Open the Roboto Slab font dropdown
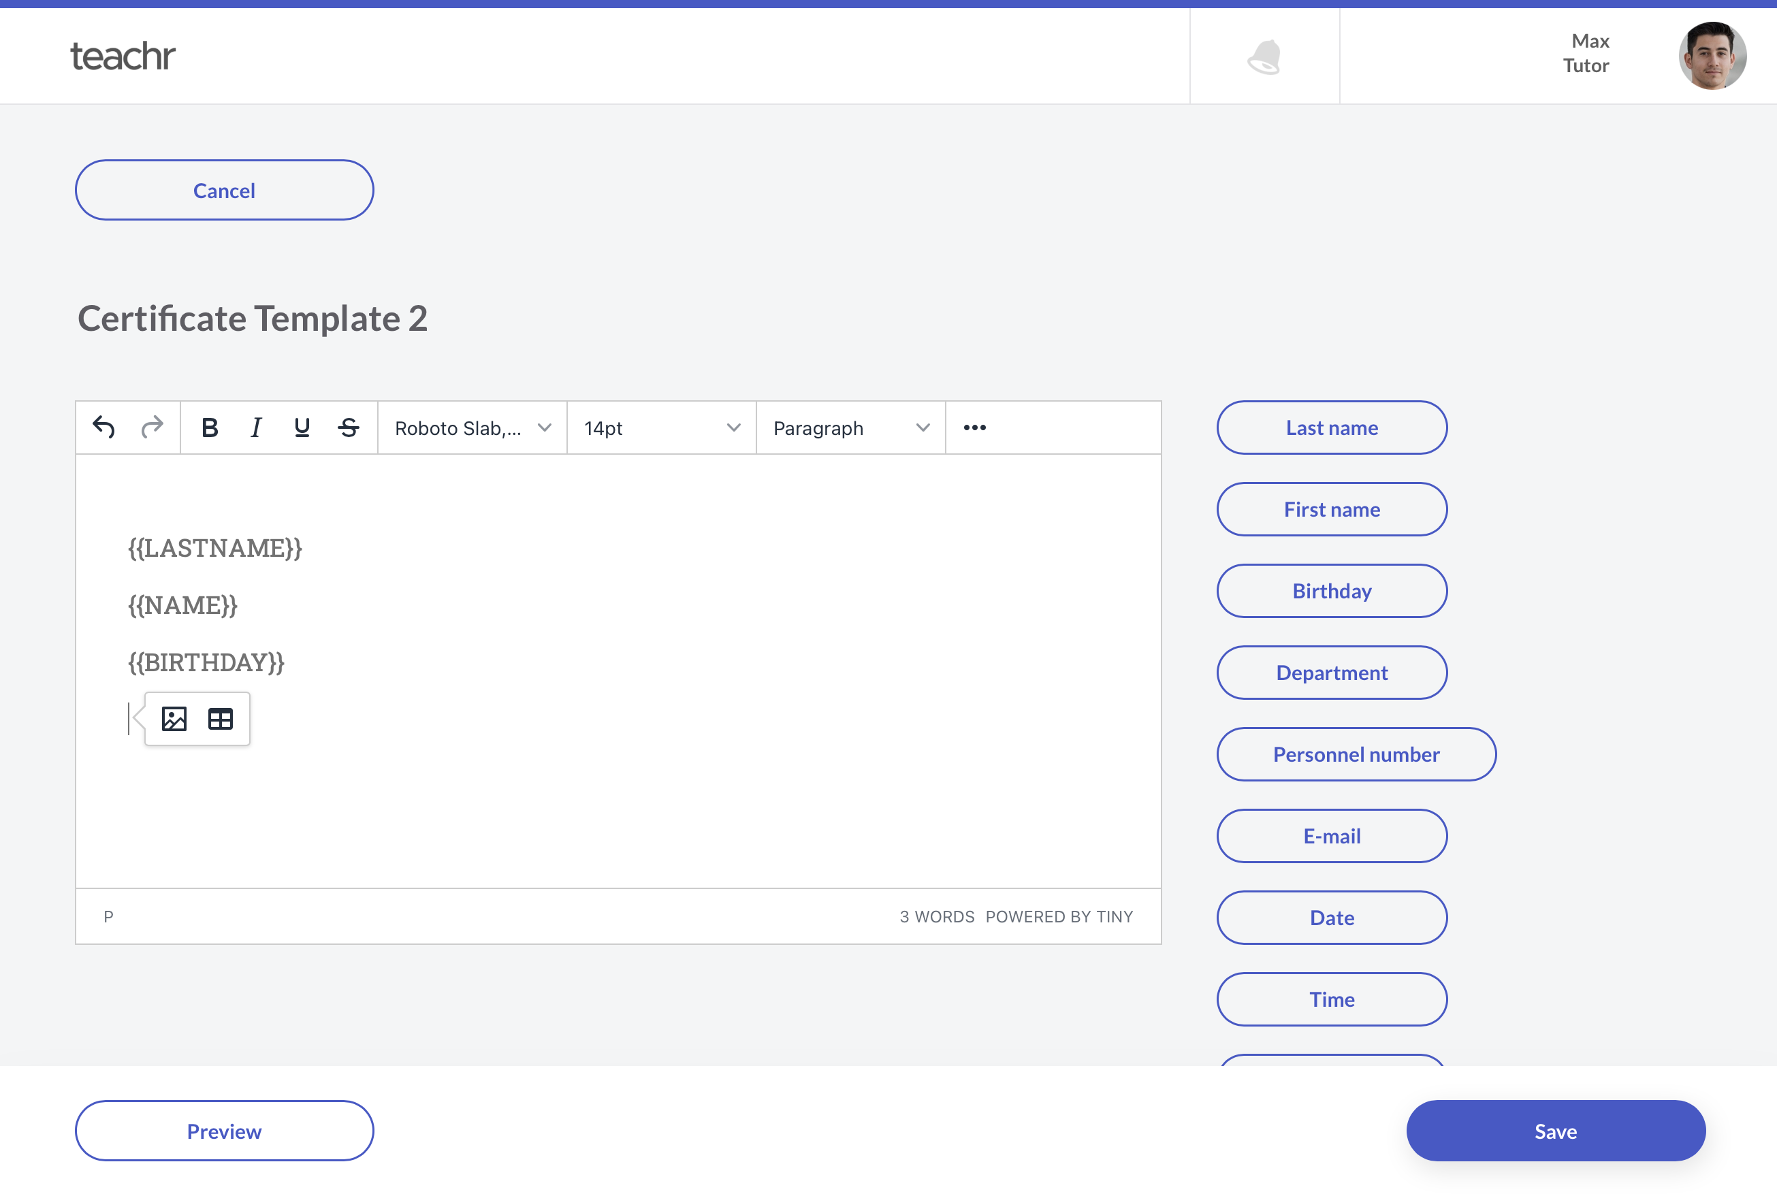Image resolution: width=1777 pixels, height=1194 pixels. (x=473, y=428)
